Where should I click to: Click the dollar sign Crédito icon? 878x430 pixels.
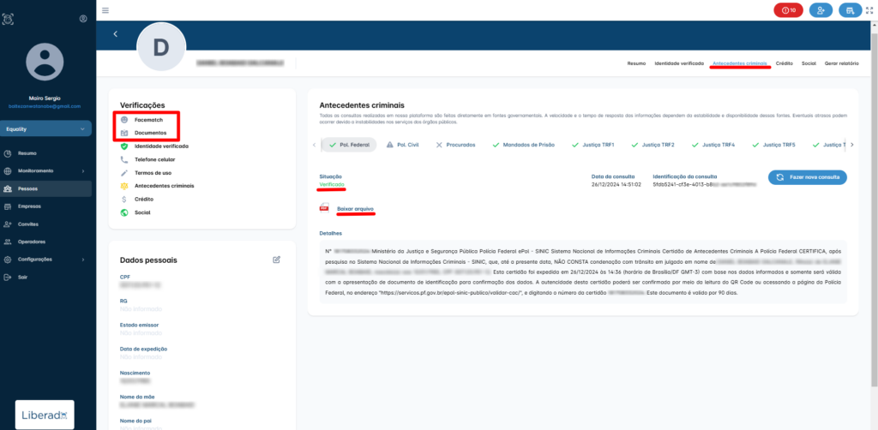pos(124,199)
